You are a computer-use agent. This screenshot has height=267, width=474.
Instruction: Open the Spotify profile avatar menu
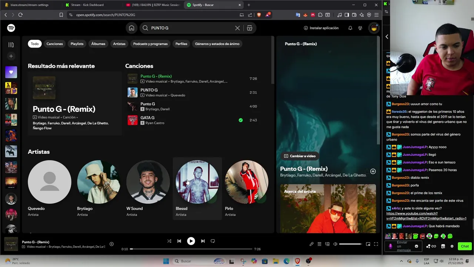coord(374,28)
